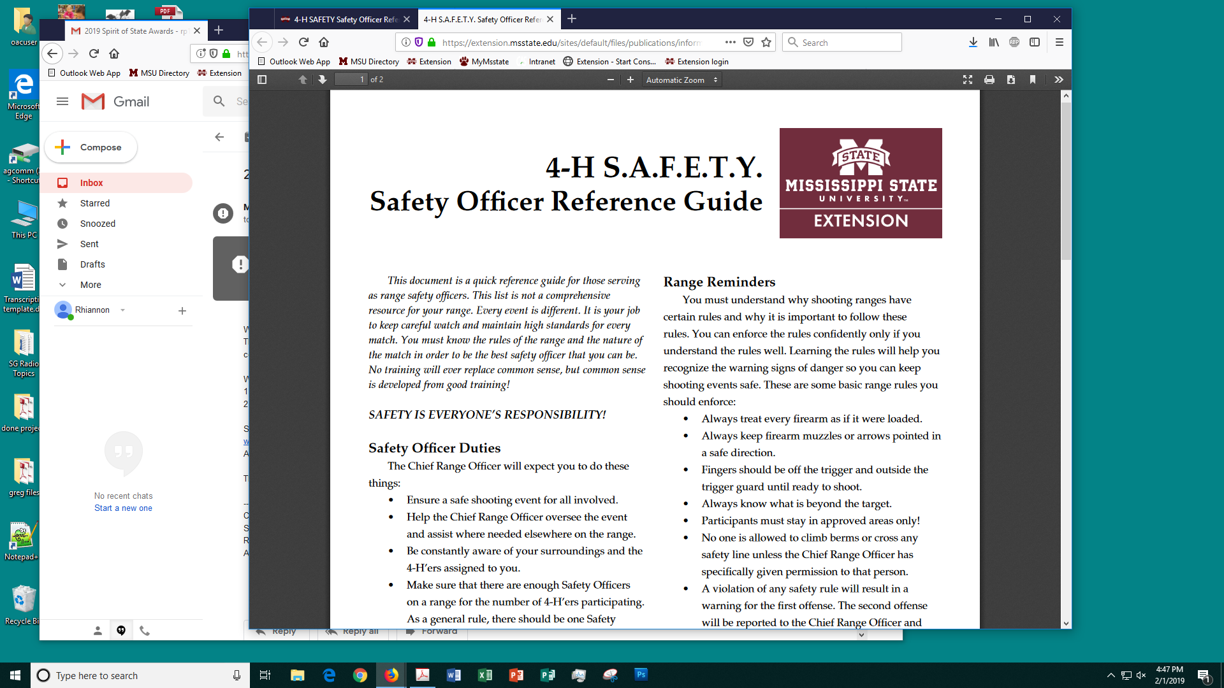This screenshot has width=1224, height=688.
Task: Toggle muted volume icon in tray
Action: click(x=1141, y=675)
